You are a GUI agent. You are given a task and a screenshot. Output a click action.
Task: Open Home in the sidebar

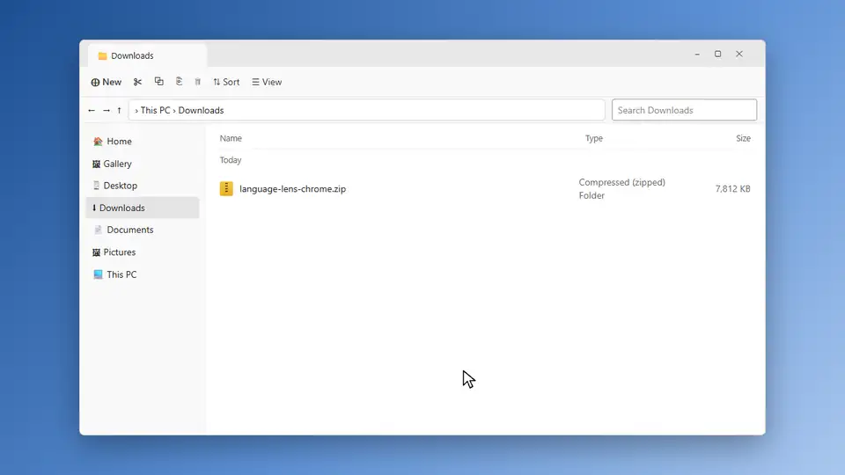click(x=143, y=141)
